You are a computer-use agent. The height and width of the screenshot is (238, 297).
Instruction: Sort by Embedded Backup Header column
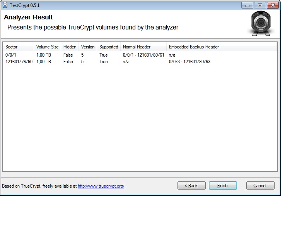tap(222, 47)
